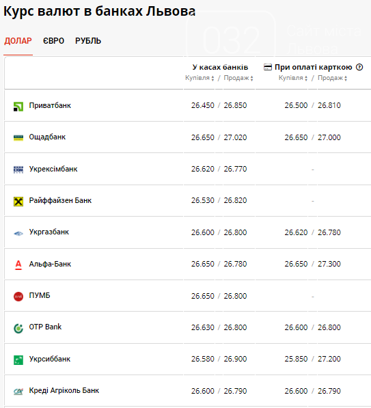The height and width of the screenshot is (408, 371).
Task: Click the Укрексімбанк logo icon
Action: (x=18, y=169)
